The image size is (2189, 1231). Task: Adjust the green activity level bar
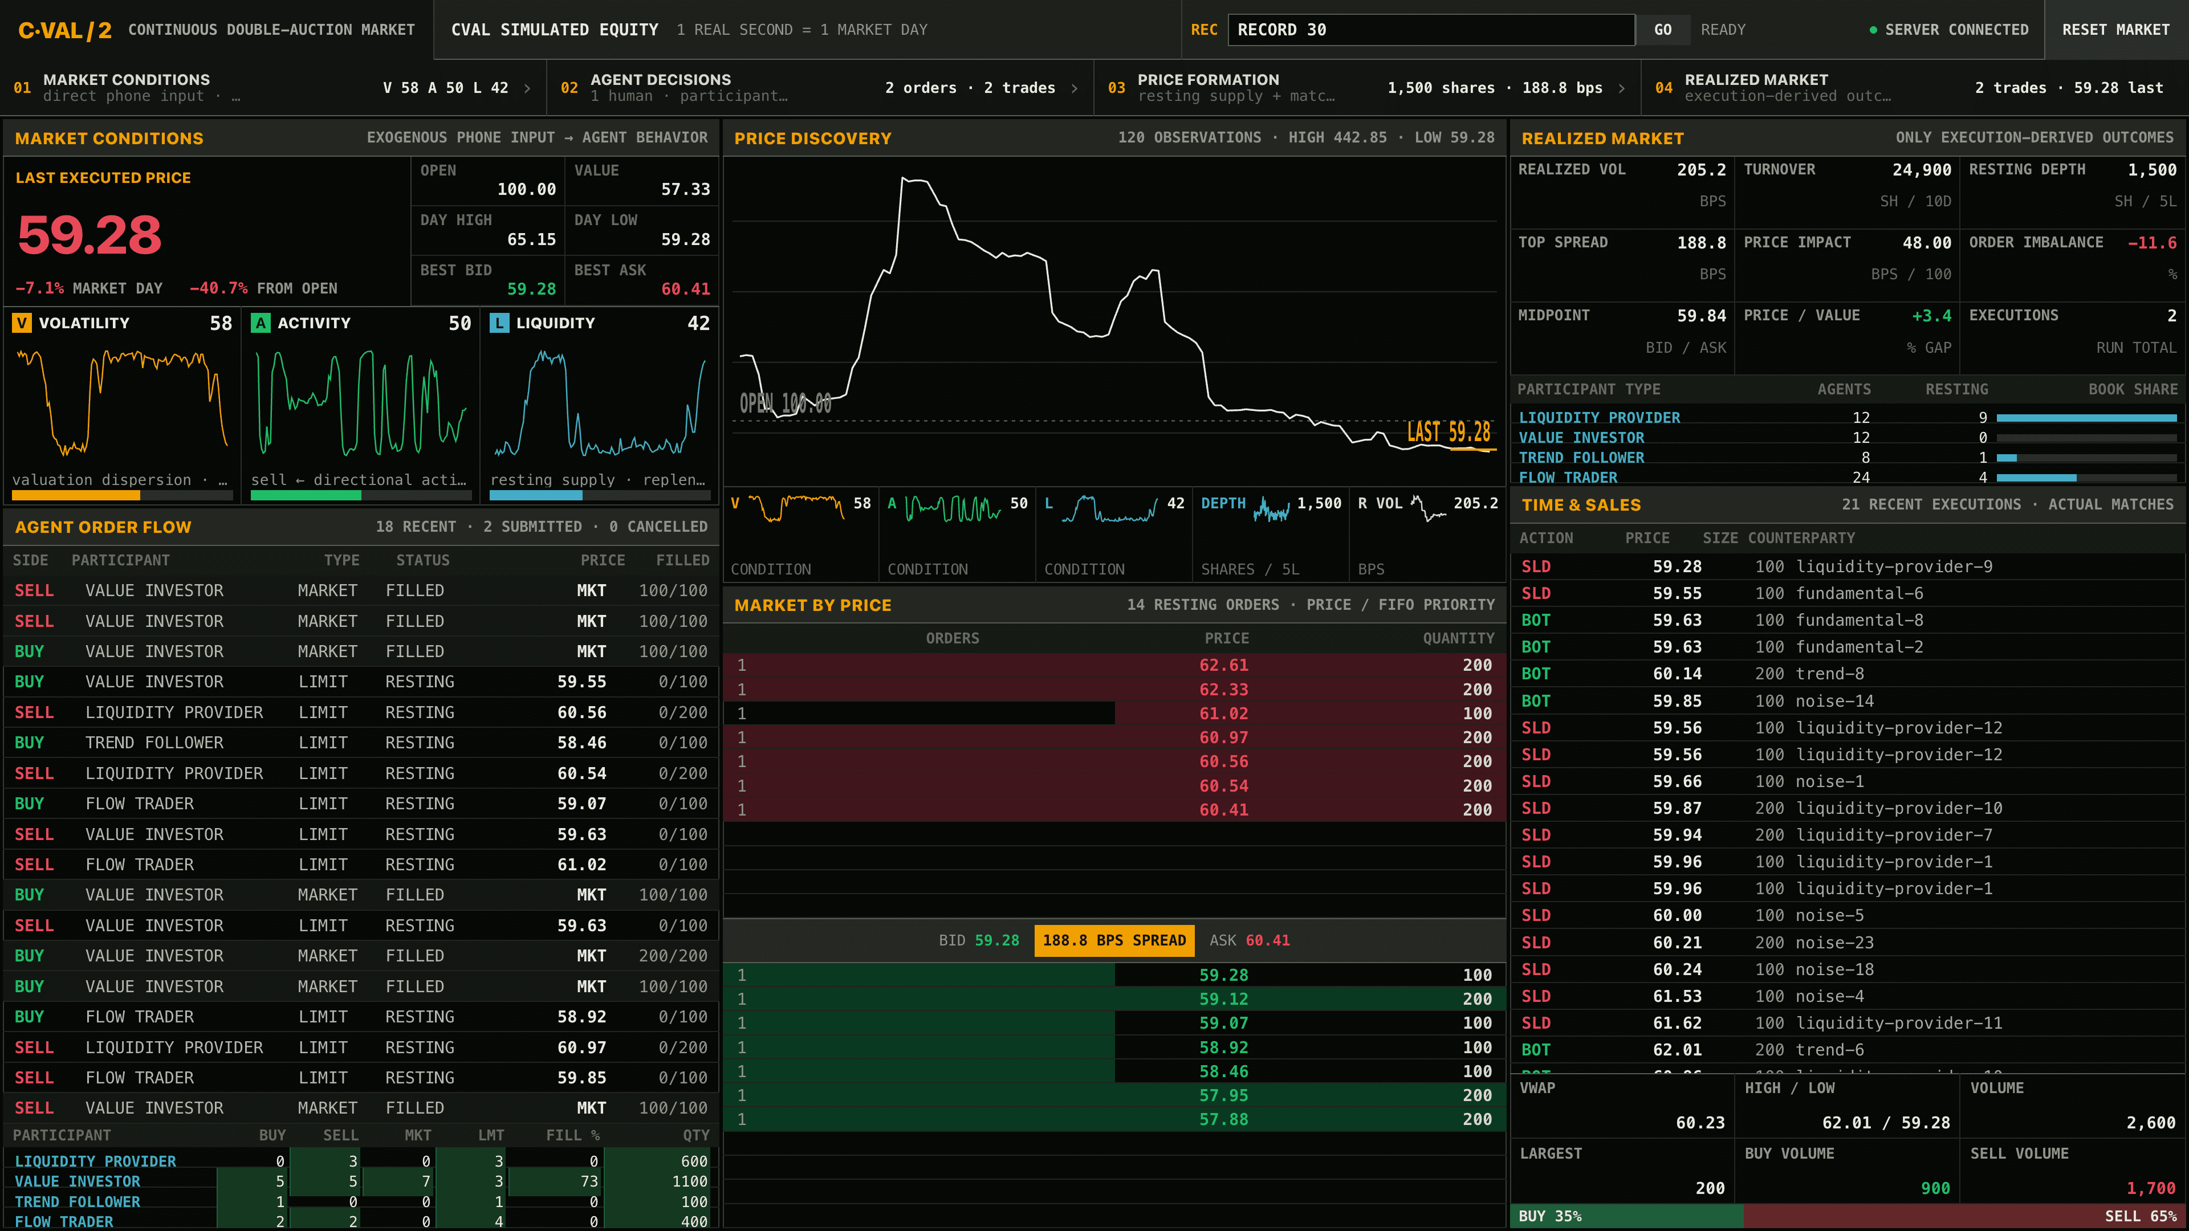click(360, 495)
